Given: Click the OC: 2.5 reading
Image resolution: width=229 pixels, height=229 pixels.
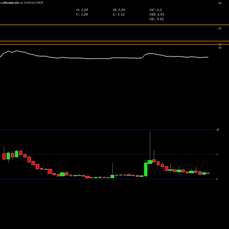Looking at the screenshot, I should pos(156,10).
